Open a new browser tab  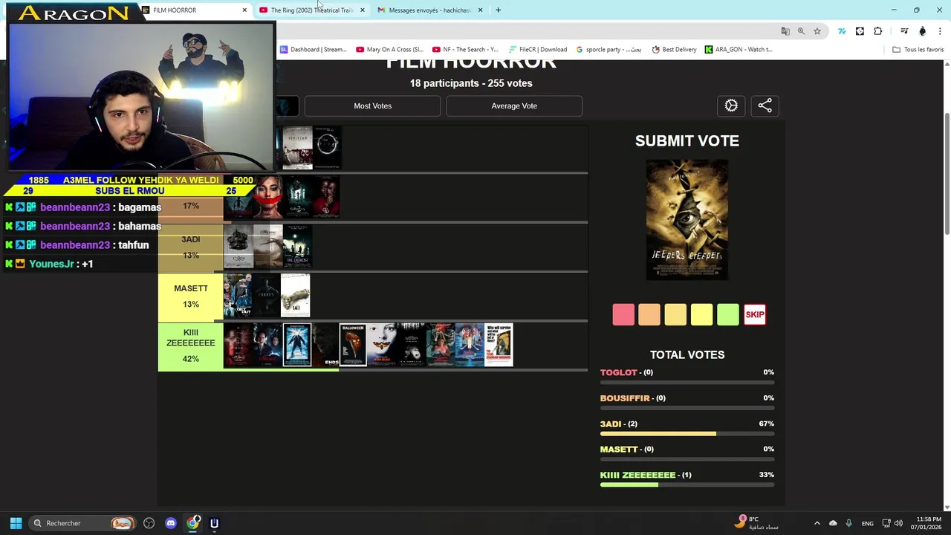point(498,10)
